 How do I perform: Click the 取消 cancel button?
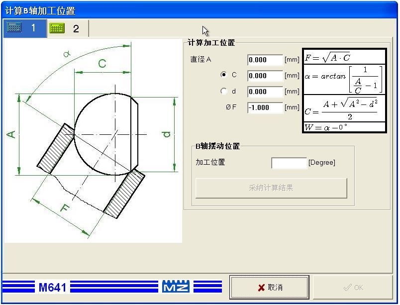(269, 287)
